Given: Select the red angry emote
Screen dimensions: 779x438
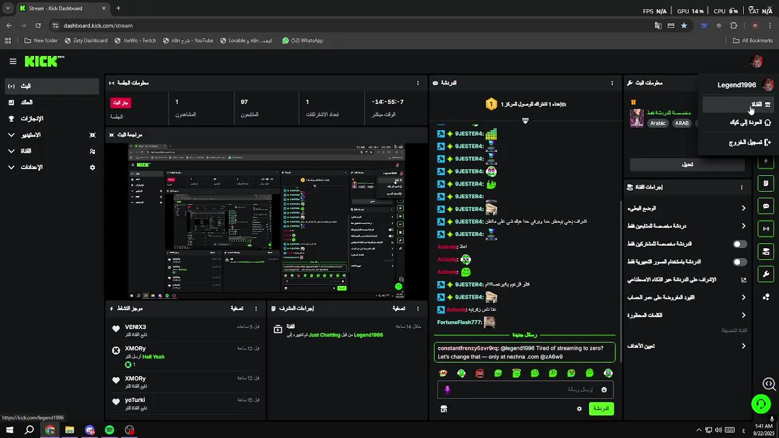Looking at the screenshot, I should coord(480,373).
